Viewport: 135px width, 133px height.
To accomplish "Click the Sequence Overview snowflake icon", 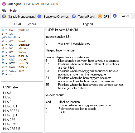I will (39, 16).
